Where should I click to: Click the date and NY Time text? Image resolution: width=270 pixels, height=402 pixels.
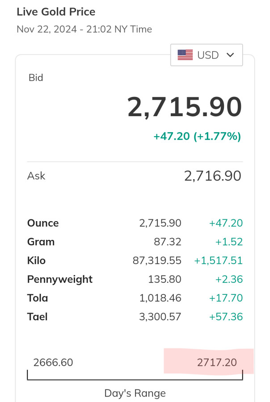[x=84, y=29]
